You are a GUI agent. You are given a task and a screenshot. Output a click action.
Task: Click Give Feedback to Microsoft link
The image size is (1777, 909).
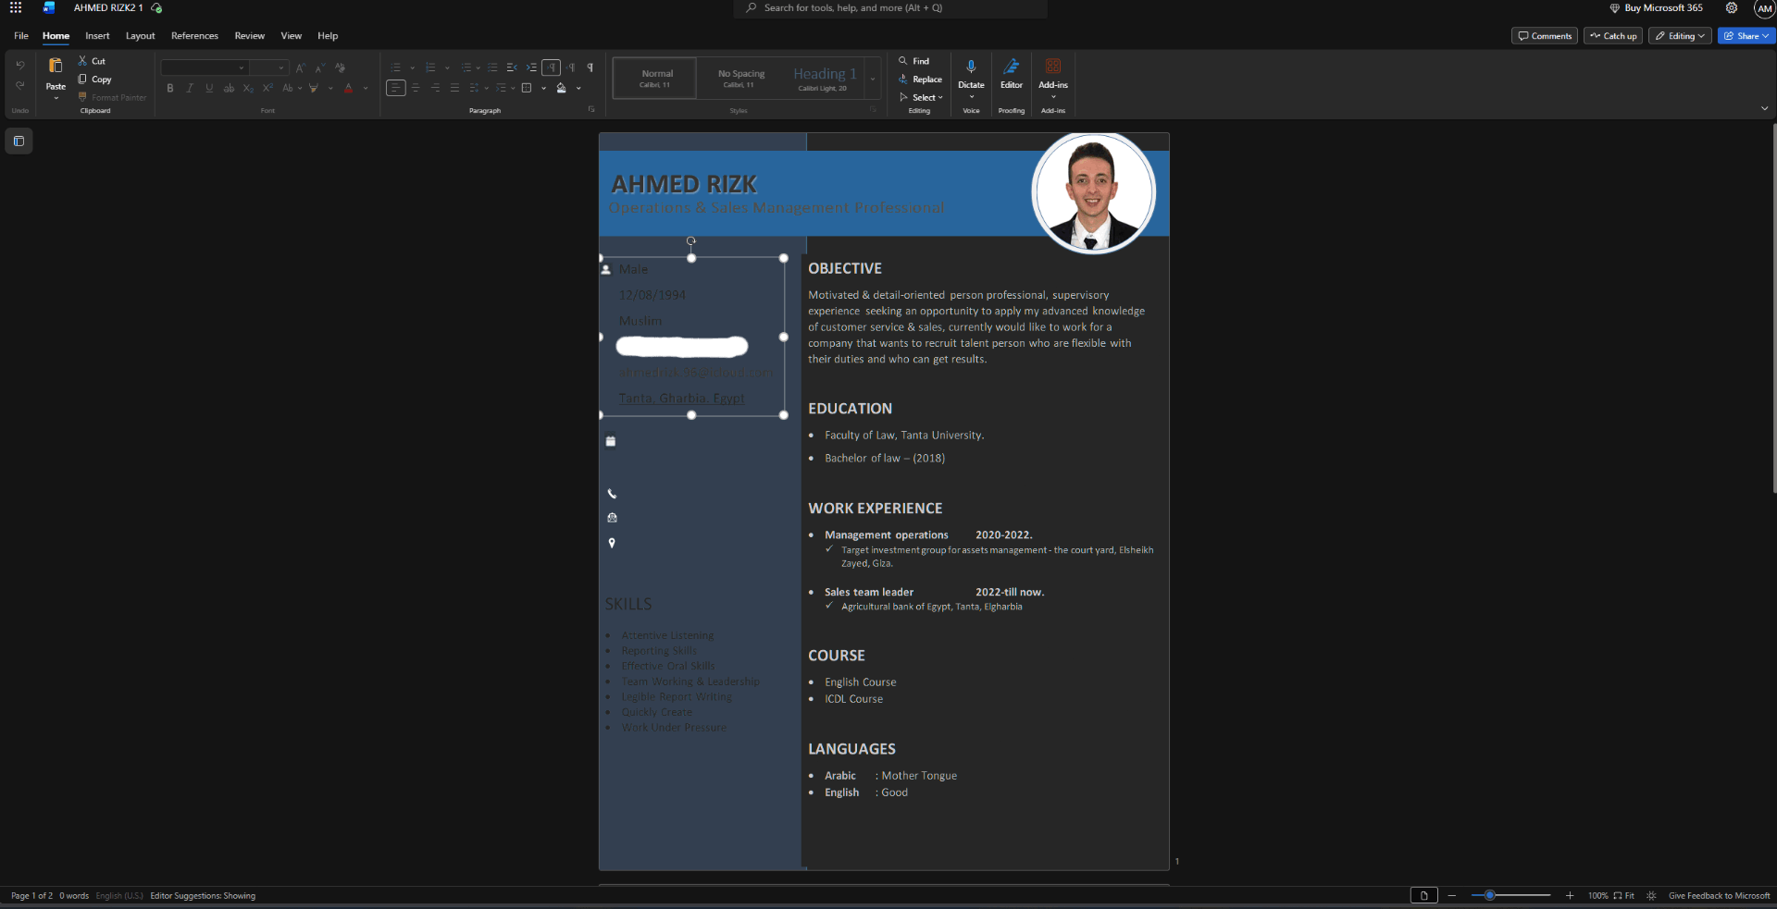click(1719, 896)
